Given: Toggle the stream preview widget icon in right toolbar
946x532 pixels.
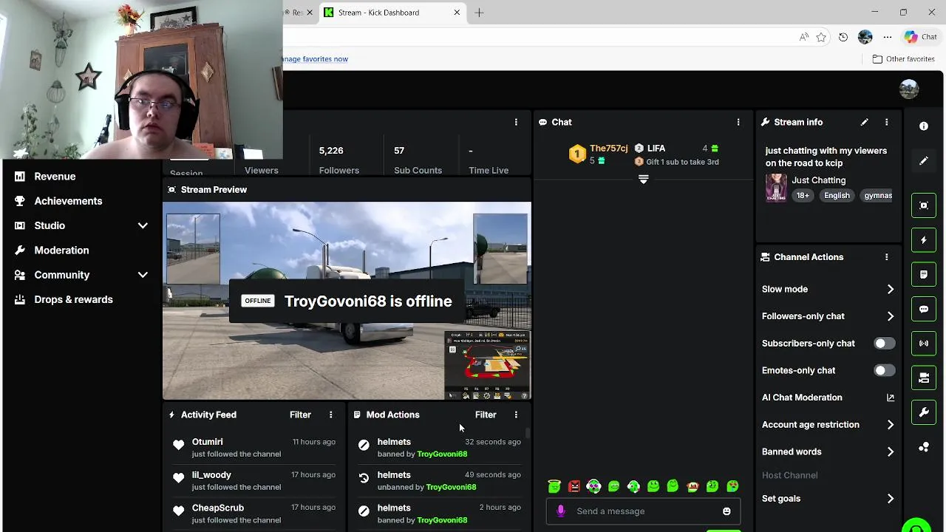Looking at the screenshot, I should tap(924, 205).
